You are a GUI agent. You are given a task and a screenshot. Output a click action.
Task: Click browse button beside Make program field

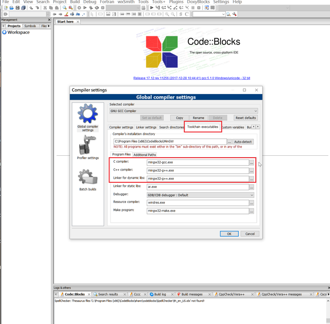point(252,211)
